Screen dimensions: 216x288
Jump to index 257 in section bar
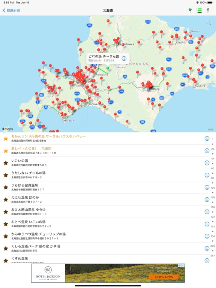pos(213,256)
